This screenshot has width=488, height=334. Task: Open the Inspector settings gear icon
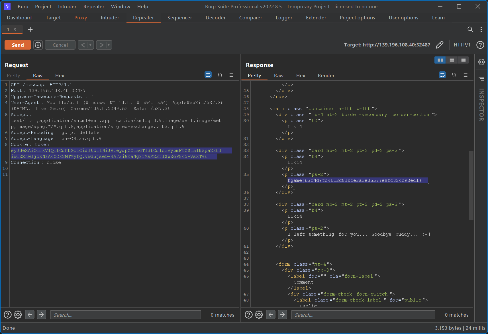[x=481, y=62]
